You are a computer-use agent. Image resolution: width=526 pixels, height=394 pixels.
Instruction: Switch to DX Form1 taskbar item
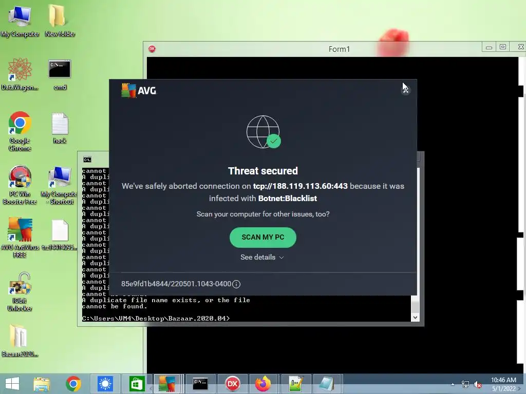(x=233, y=384)
